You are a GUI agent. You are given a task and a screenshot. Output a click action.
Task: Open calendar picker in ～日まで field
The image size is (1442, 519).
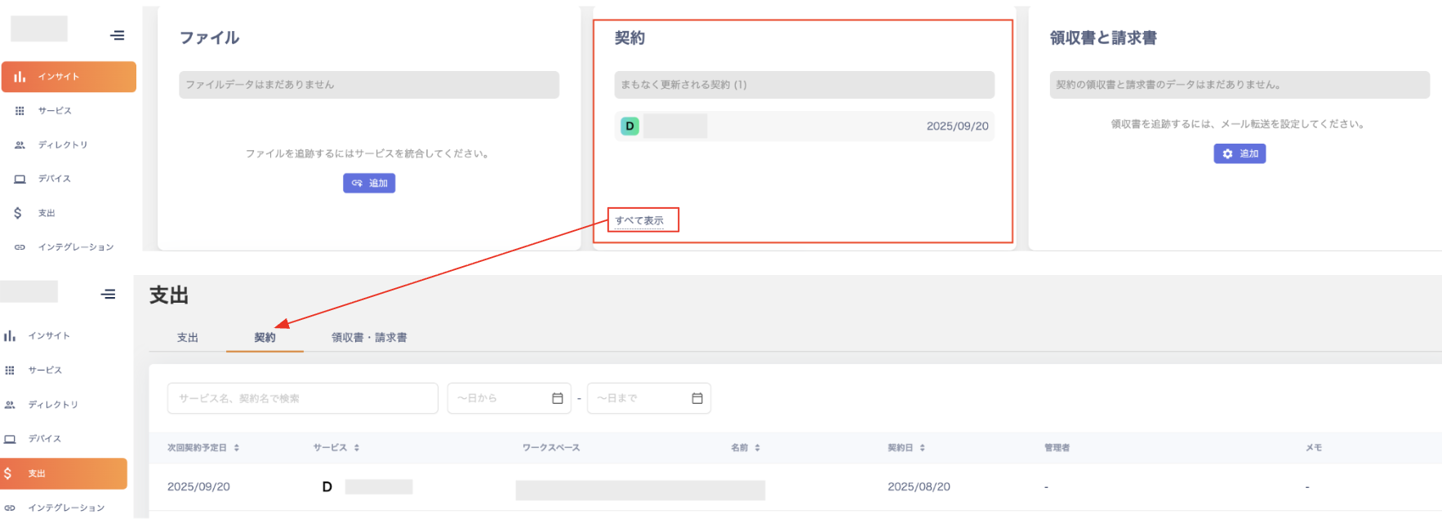[x=697, y=398]
